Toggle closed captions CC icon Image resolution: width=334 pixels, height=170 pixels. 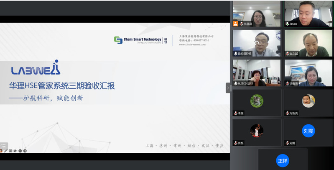10,151
